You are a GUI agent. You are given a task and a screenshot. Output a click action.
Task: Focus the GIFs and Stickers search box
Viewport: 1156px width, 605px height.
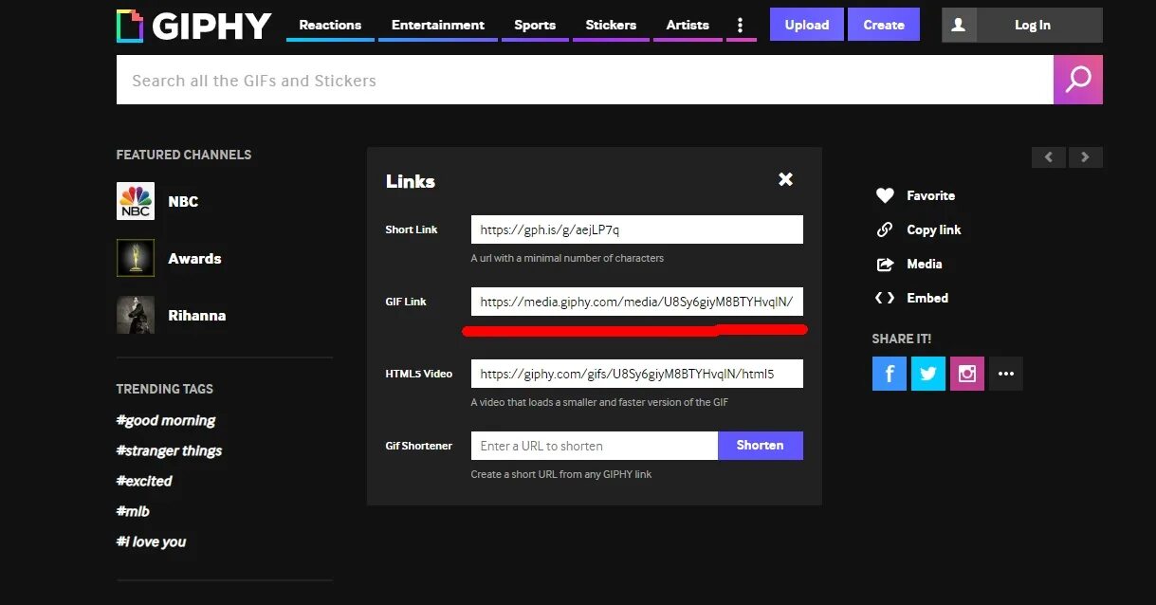(584, 80)
